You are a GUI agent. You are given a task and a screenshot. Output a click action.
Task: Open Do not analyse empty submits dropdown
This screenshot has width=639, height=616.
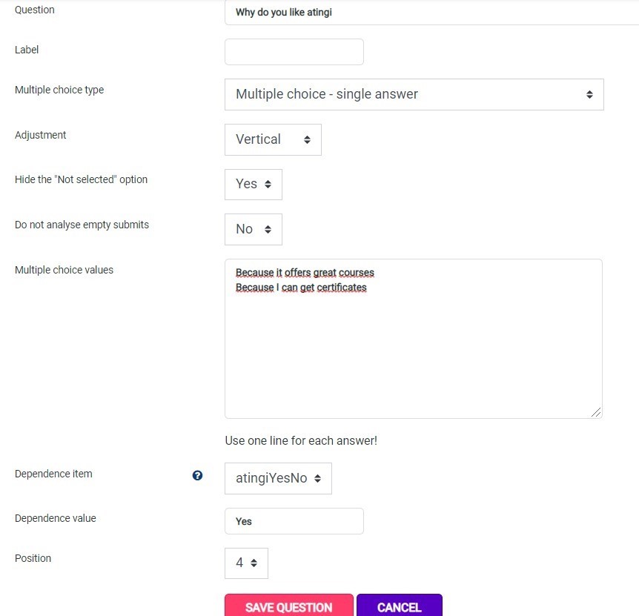click(254, 229)
